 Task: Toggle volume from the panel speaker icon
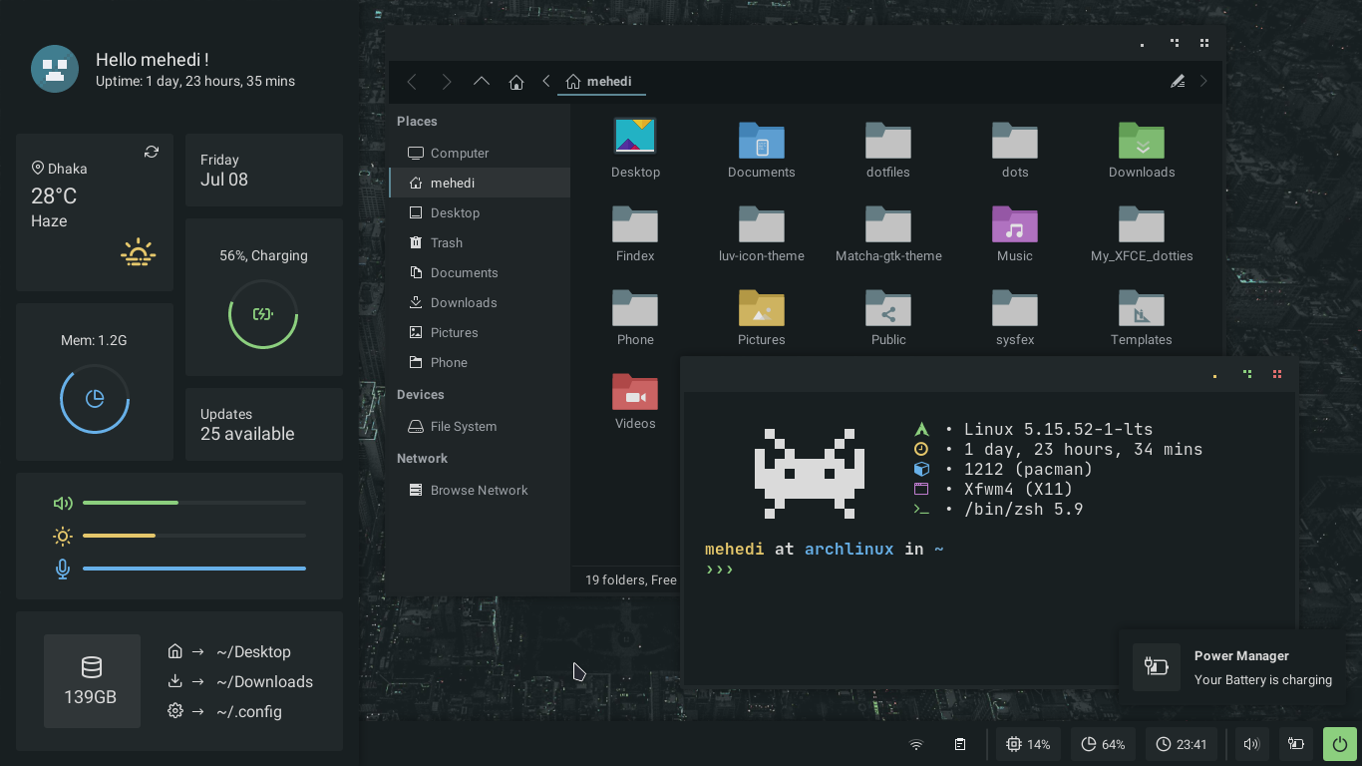(1252, 744)
